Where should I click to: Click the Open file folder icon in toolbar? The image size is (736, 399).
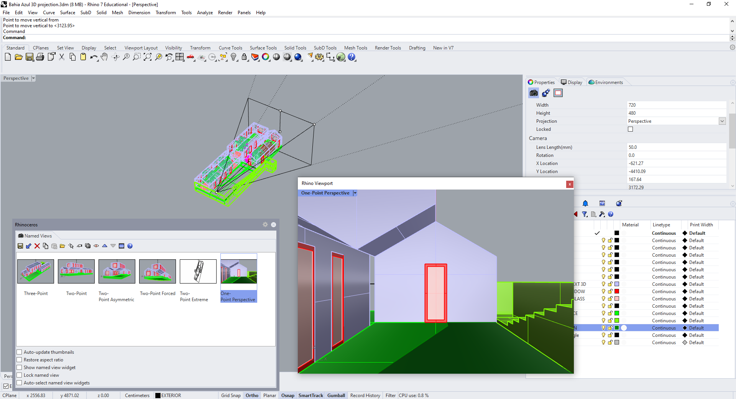coord(18,57)
